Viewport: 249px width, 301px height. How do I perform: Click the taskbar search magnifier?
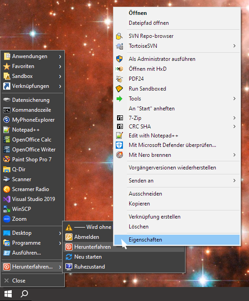pos(24,294)
